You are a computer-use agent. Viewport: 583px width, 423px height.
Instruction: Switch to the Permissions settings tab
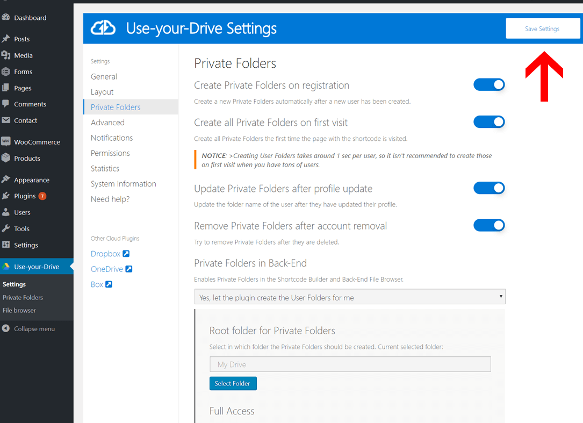[x=111, y=153]
